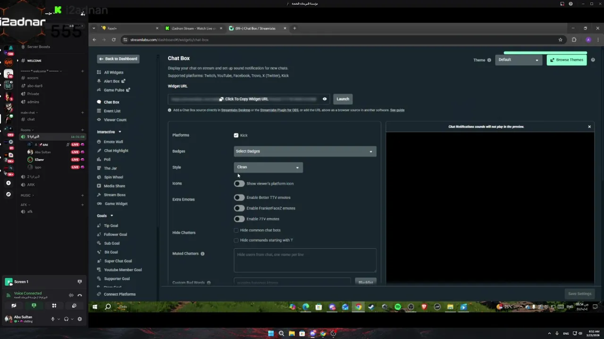The height and width of the screenshot is (339, 604).
Task: Open Discord chat text channel
Action: point(31,119)
